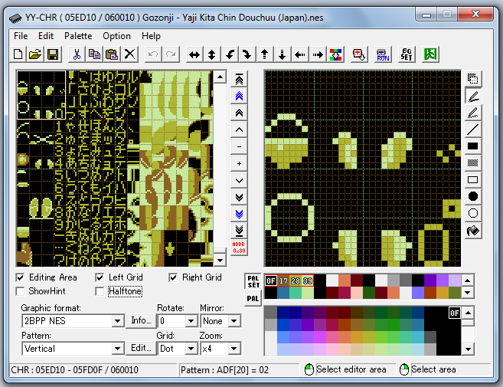Click the palette list scroll up arrow
Viewport: 503px width, 387px height.
468,280
